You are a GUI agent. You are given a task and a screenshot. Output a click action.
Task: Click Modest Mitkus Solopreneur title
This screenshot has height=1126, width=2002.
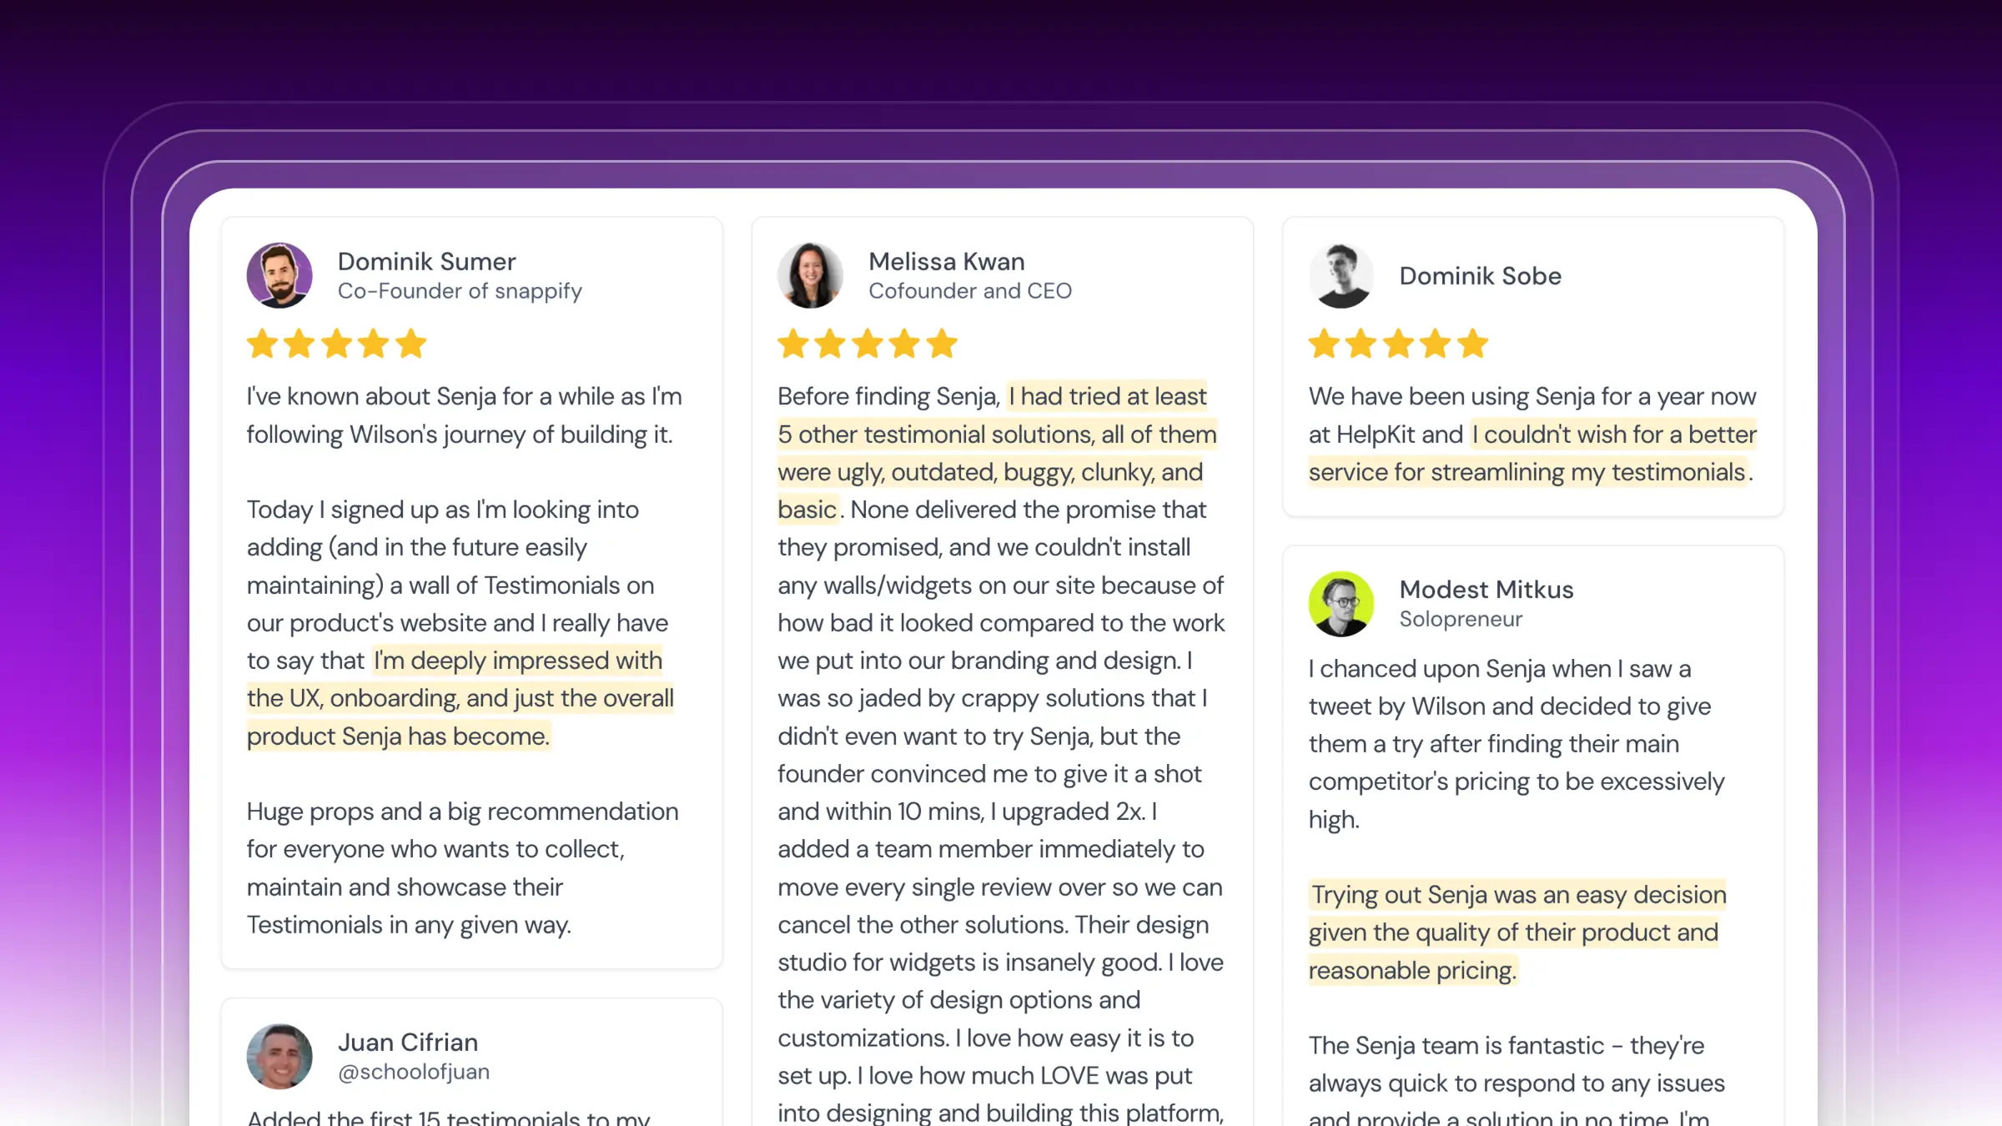[x=1461, y=617]
